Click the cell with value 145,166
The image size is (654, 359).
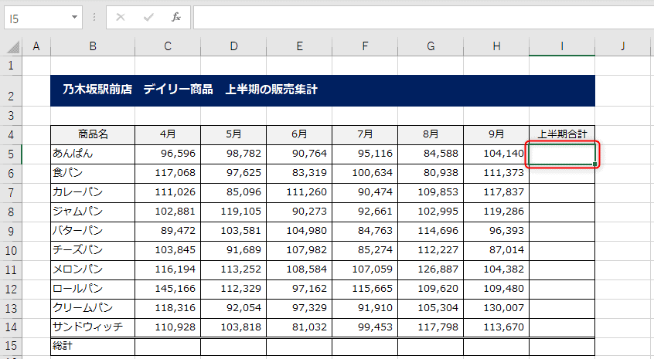pos(168,289)
